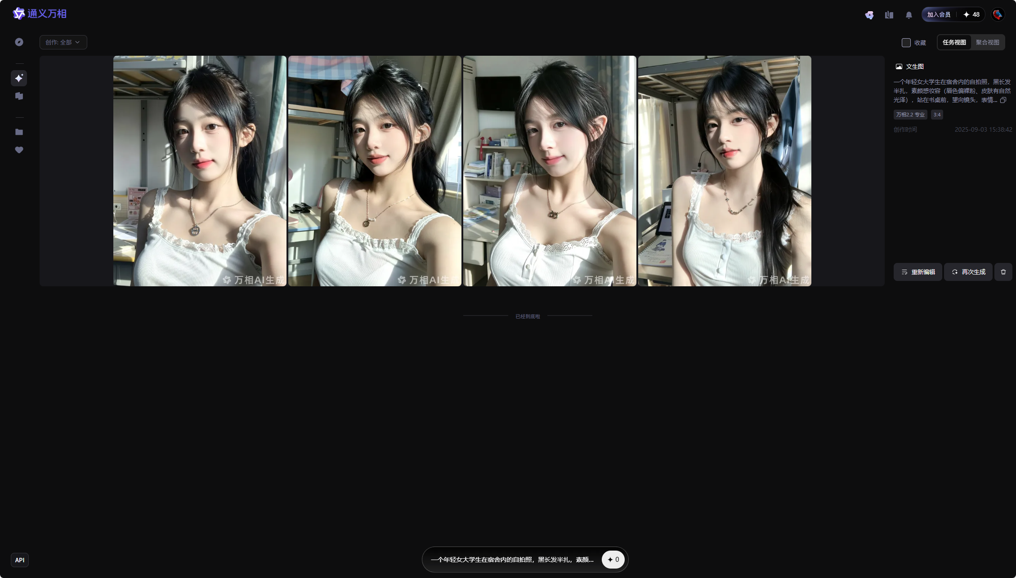Image resolution: width=1016 pixels, height=578 pixels.
Task: Click the prompt input field at bottom
Action: click(512, 560)
